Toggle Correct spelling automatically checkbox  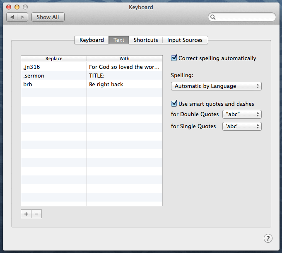174,58
